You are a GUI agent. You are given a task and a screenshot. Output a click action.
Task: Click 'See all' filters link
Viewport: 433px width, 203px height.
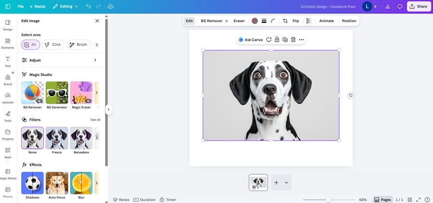click(95, 120)
